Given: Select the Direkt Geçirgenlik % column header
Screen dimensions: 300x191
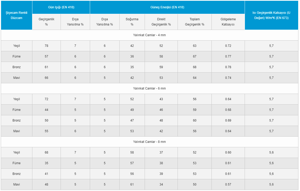Looking at the screenshot, I should pyautogui.click(x=161, y=22).
